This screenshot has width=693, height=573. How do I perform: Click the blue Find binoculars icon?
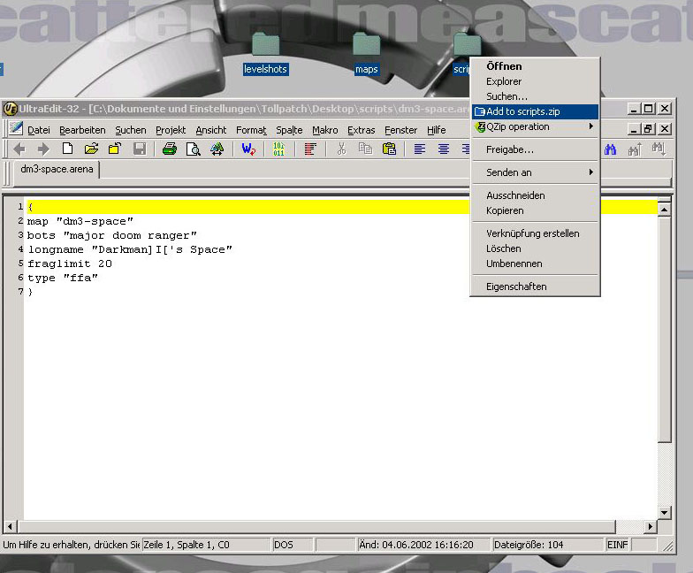point(610,149)
